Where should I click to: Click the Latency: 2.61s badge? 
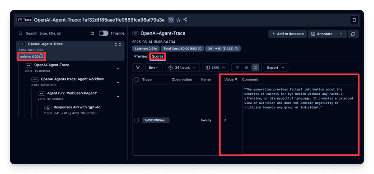[146, 49]
